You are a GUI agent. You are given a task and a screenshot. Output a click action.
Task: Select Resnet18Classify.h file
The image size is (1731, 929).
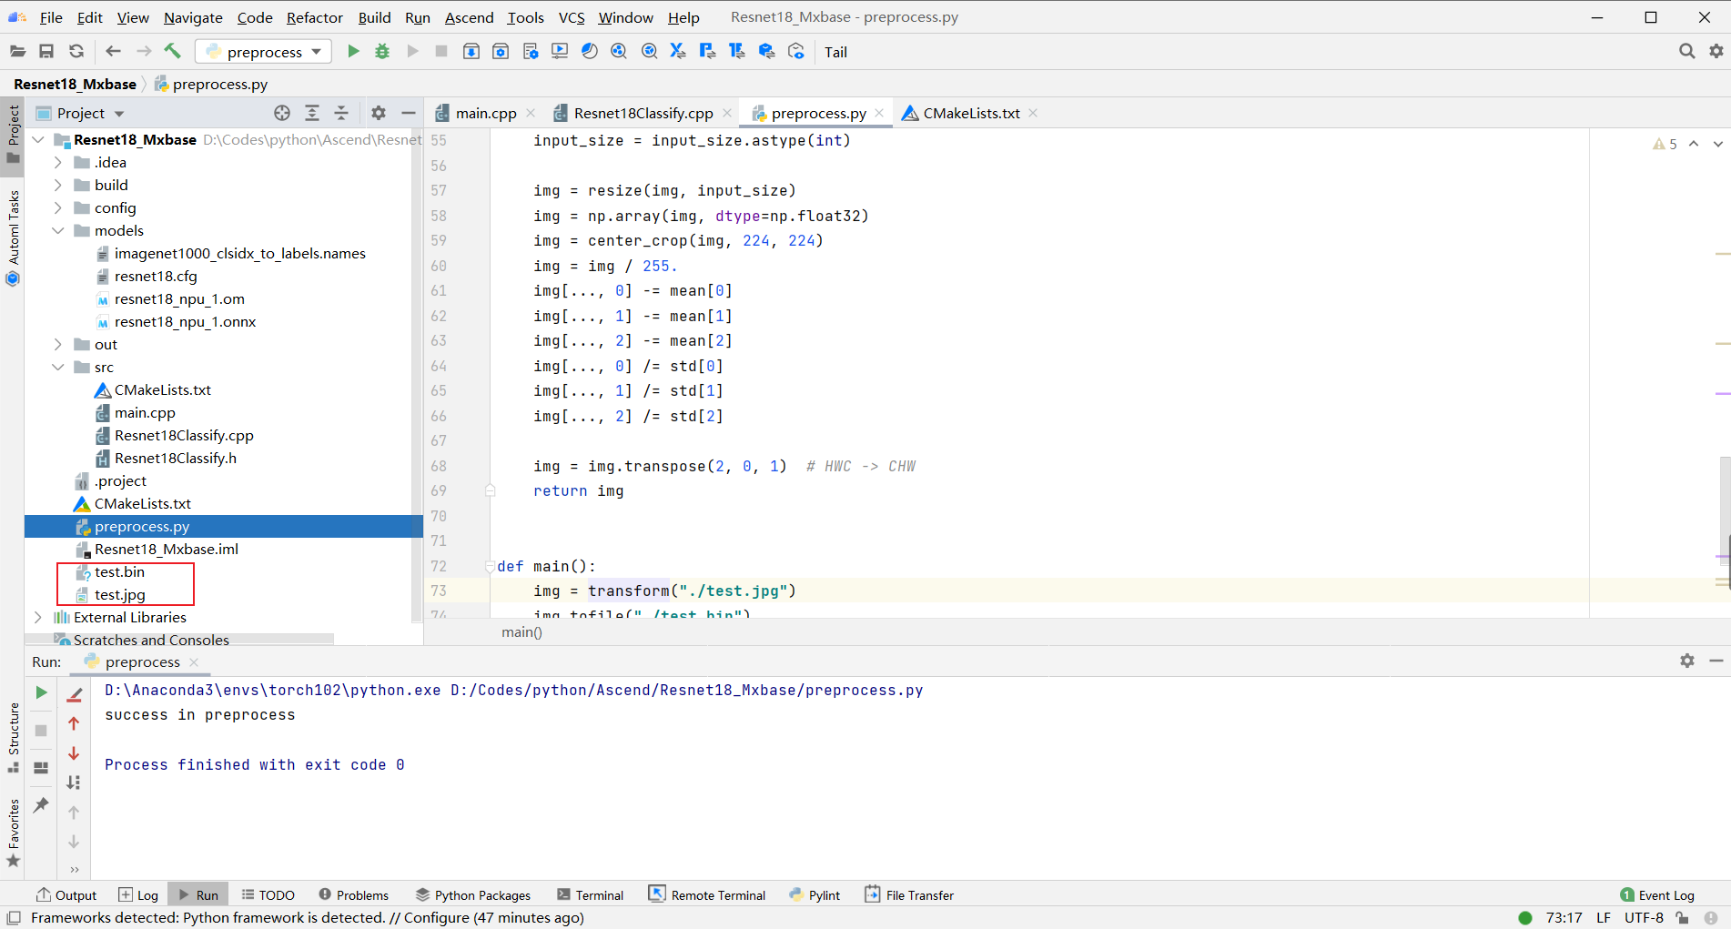[x=175, y=458]
